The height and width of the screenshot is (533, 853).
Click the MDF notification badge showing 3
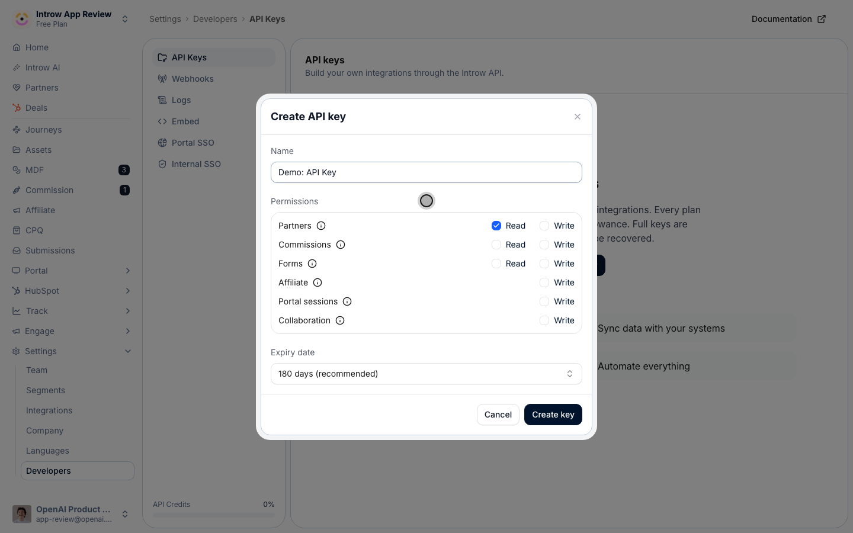124,170
